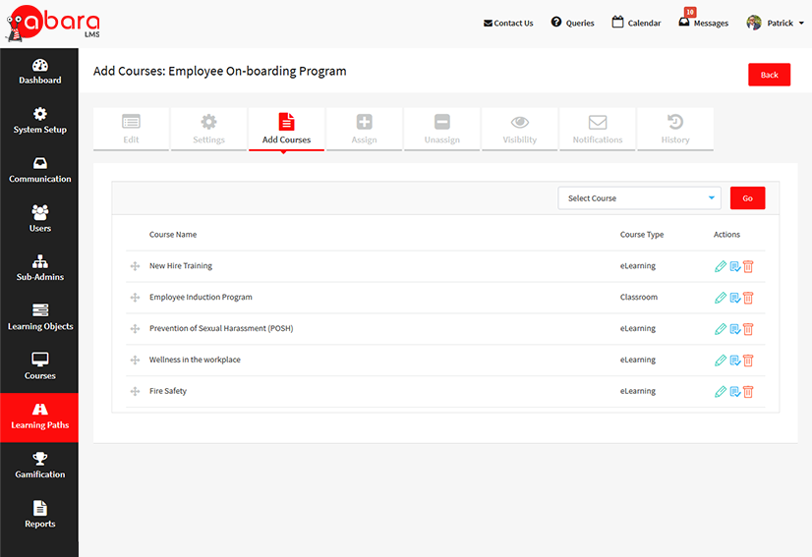Open the Visibility tab
Screen dimensions: 812x557
click(519, 129)
